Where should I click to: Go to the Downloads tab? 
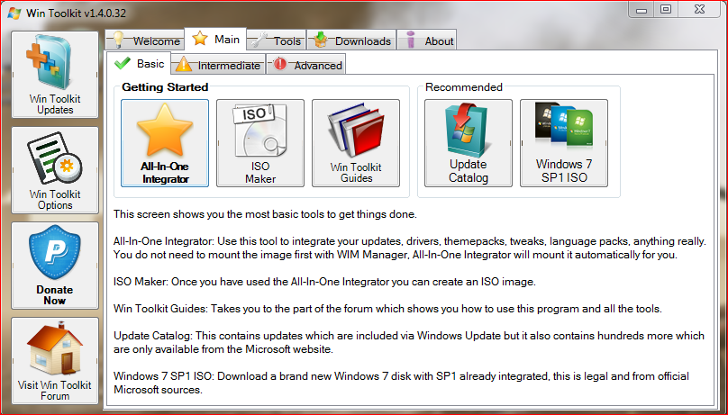pos(351,41)
